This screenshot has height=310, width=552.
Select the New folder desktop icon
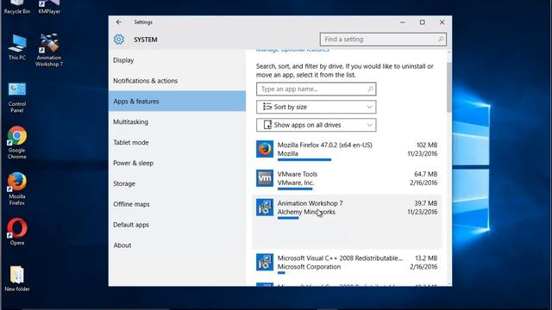[17, 279]
